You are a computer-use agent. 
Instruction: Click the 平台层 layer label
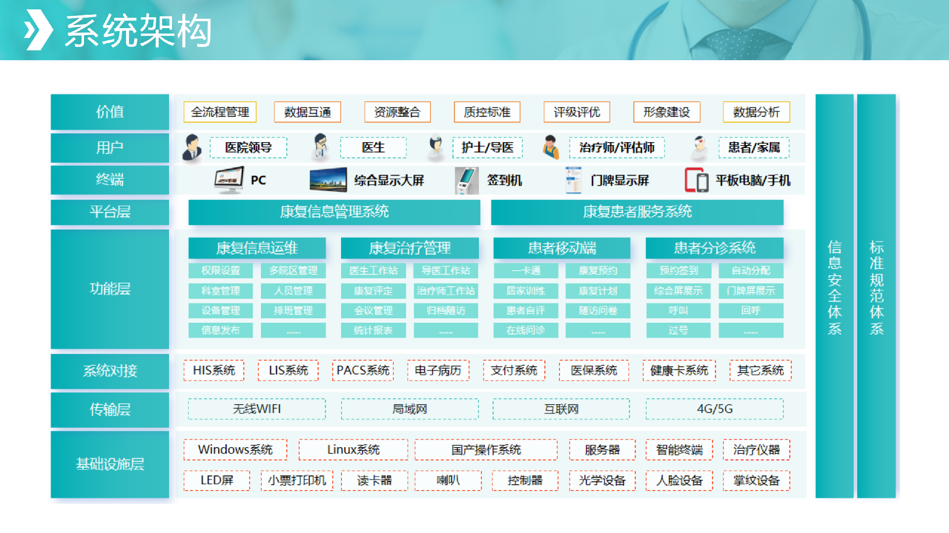(x=110, y=212)
